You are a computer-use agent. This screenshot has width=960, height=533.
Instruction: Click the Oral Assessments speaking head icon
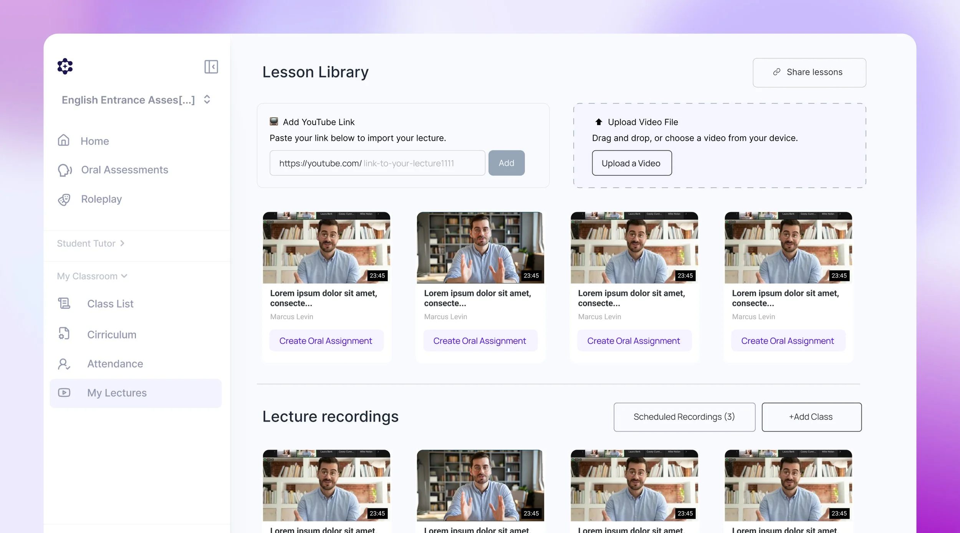[65, 170]
